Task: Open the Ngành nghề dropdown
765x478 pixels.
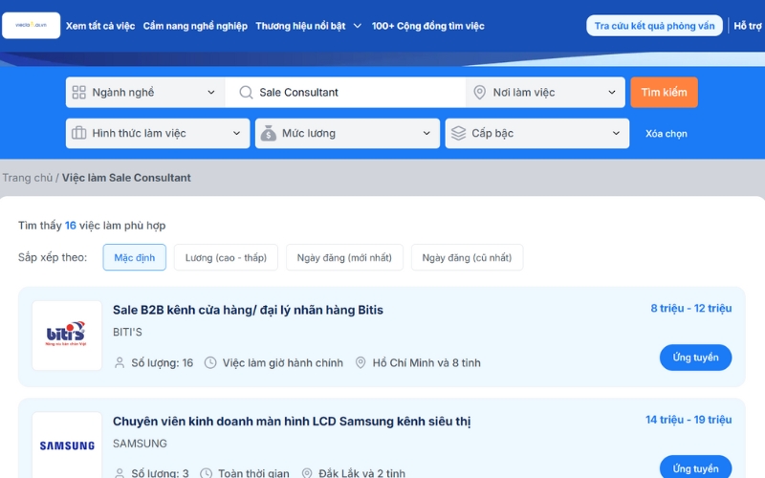Action: [145, 92]
